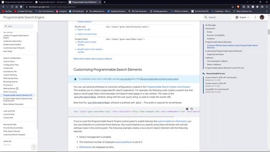Open Customize Search Results sidebar item
The width and height of the screenshot is (270, 152).
(x=14, y=48)
